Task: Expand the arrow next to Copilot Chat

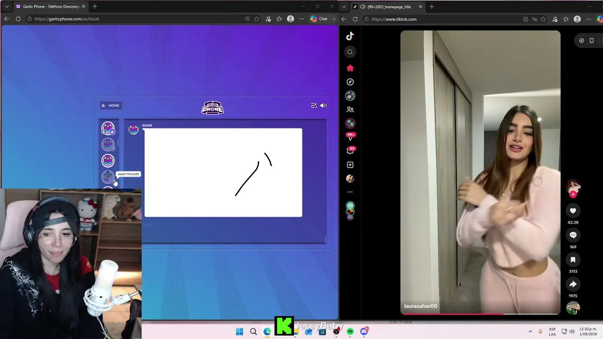Action: tap(334, 19)
